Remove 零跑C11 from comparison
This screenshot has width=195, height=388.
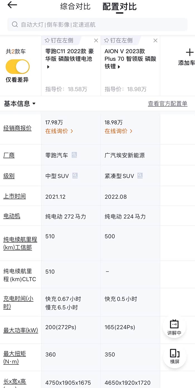pos(96,41)
